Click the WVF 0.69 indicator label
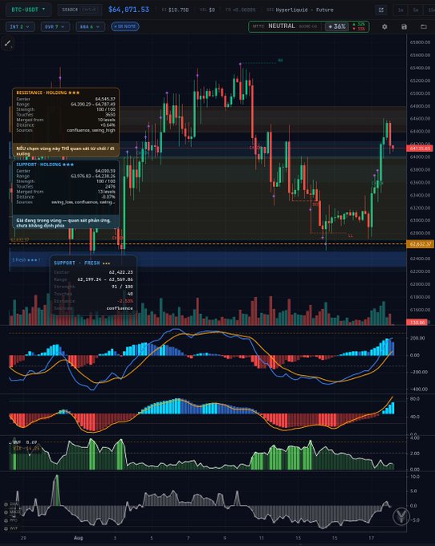Screen dimensions: 435x546 click(x=25, y=442)
